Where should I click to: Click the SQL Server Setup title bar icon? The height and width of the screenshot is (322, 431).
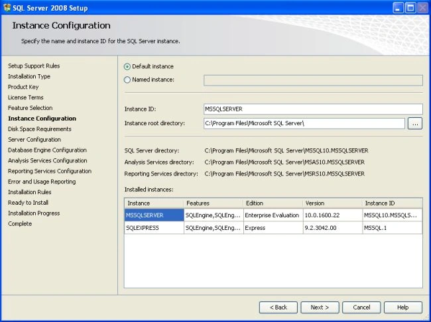[x=7, y=8]
